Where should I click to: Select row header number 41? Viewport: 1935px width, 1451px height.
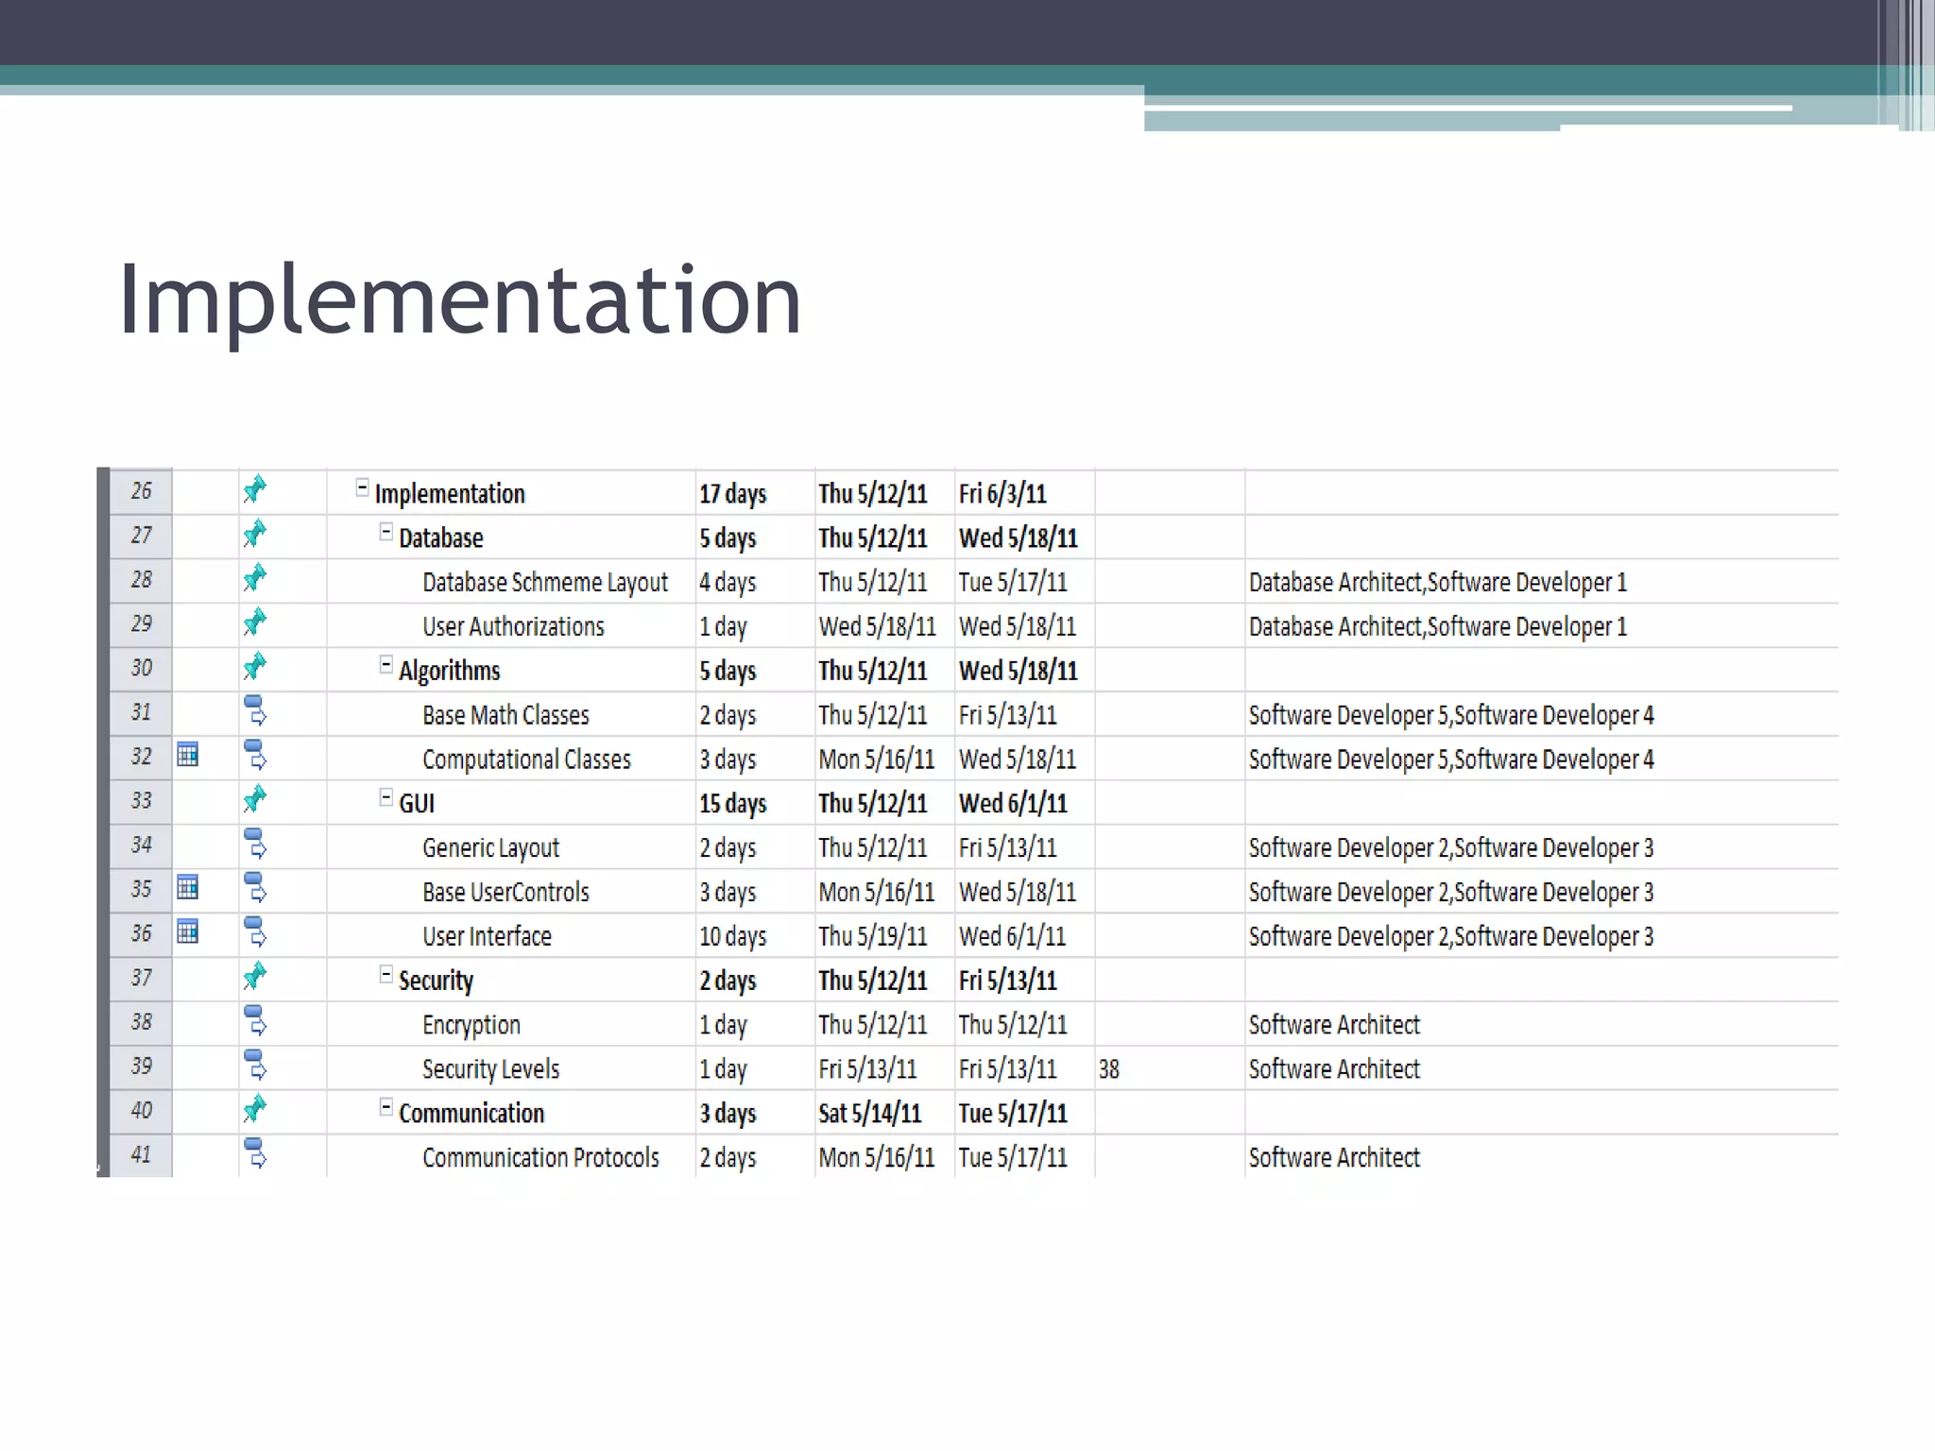pos(141,1155)
